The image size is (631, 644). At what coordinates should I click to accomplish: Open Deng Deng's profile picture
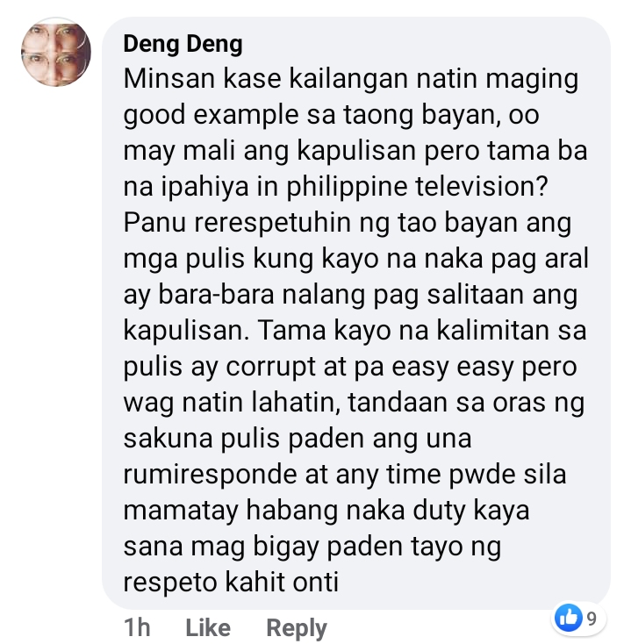tap(56, 52)
